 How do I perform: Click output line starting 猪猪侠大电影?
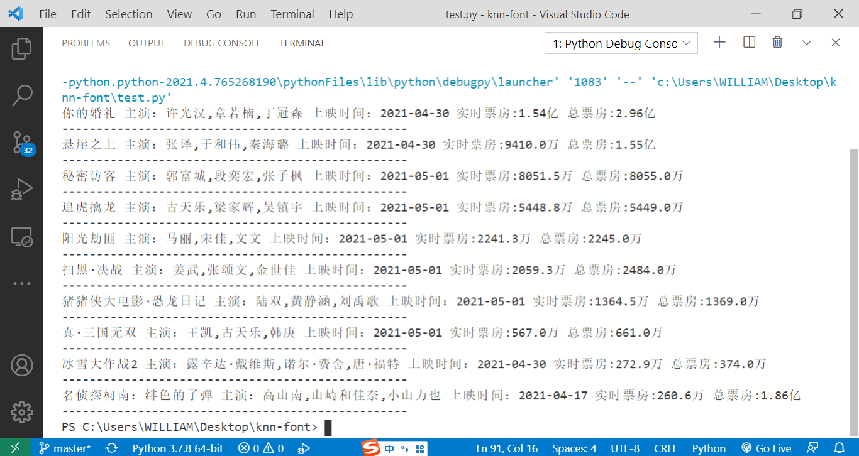411,302
